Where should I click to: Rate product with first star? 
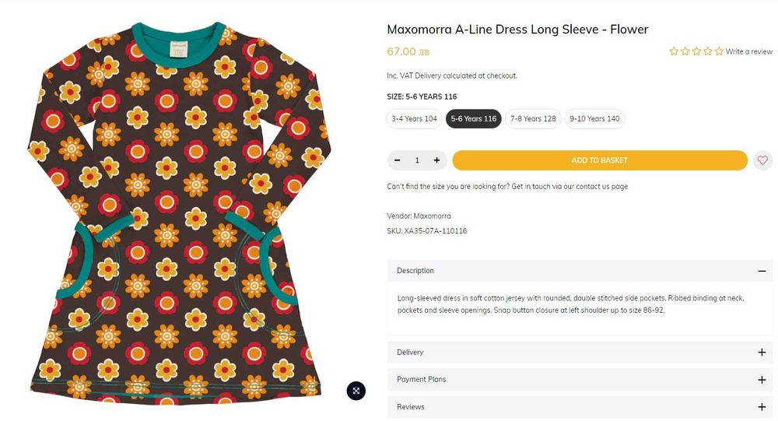(x=674, y=51)
